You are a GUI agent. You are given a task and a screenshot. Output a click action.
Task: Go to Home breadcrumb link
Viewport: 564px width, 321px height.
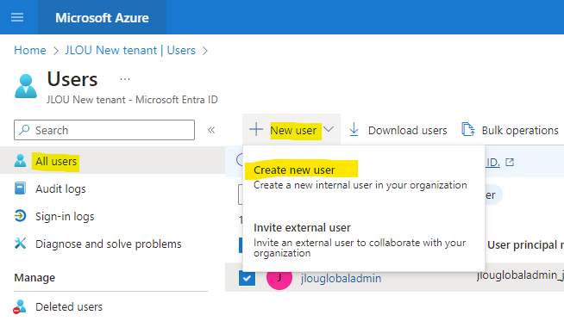(30, 50)
